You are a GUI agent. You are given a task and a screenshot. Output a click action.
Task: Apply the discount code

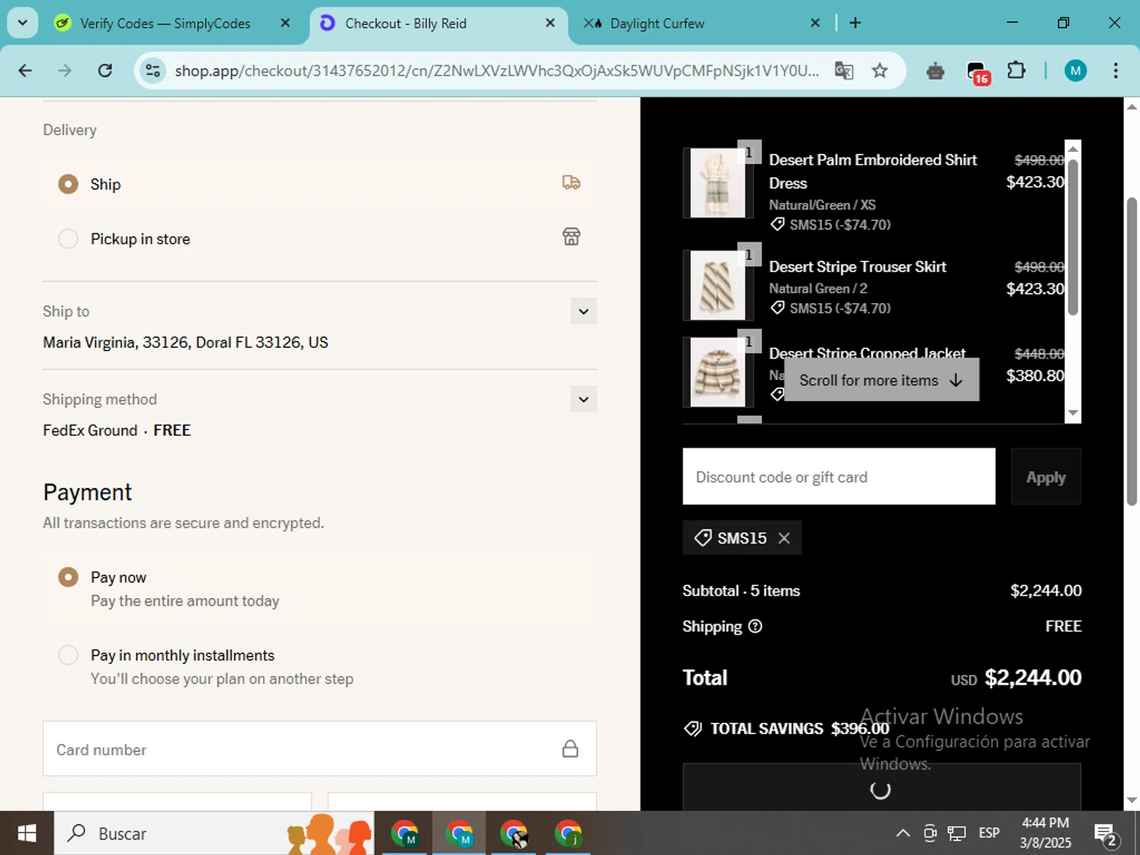[1046, 477]
